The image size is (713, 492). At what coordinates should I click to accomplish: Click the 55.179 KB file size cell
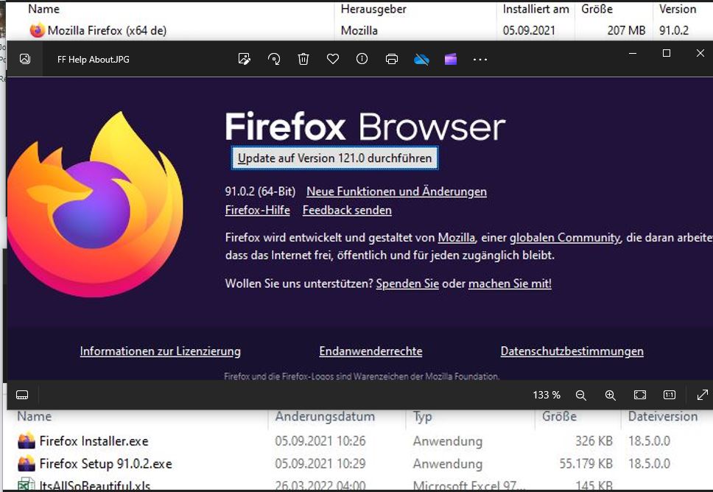click(586, 464)
